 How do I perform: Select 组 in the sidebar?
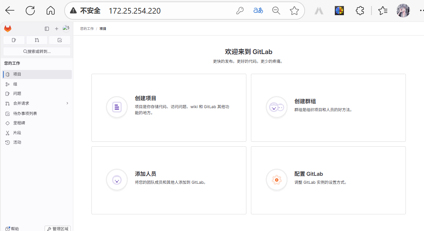pyautogui.click(x=37, y=84)
